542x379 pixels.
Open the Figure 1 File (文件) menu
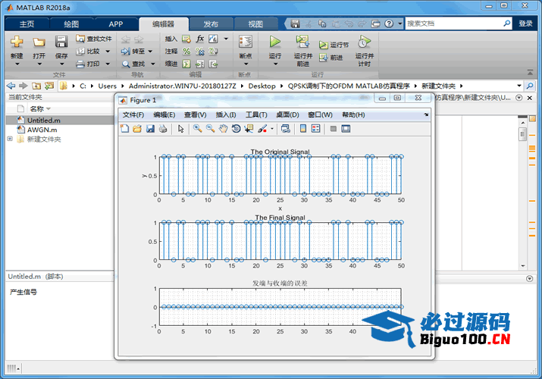133,114
